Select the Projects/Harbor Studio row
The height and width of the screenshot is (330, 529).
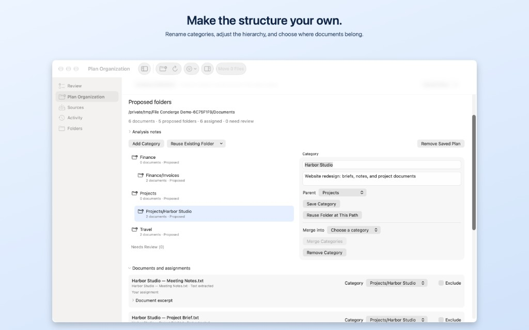point(214,213)
